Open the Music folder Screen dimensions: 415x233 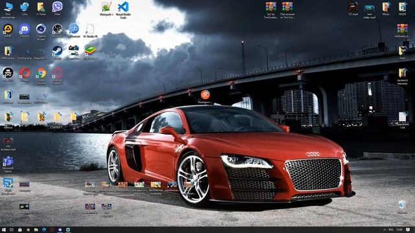(x=386, y=7)
